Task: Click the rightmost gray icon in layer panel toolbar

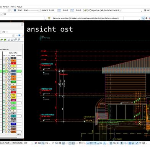Action: [19, 40]
